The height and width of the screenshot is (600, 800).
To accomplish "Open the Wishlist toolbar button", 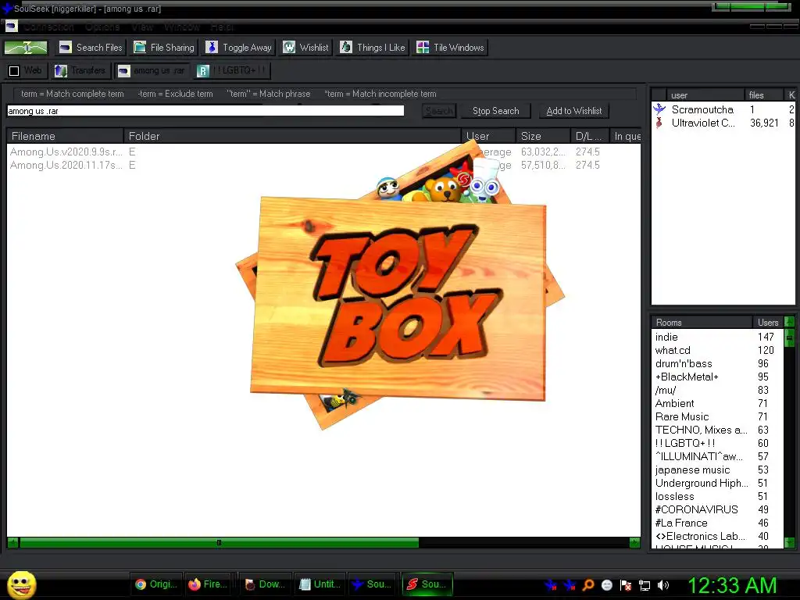I will (x=306, y=48).
